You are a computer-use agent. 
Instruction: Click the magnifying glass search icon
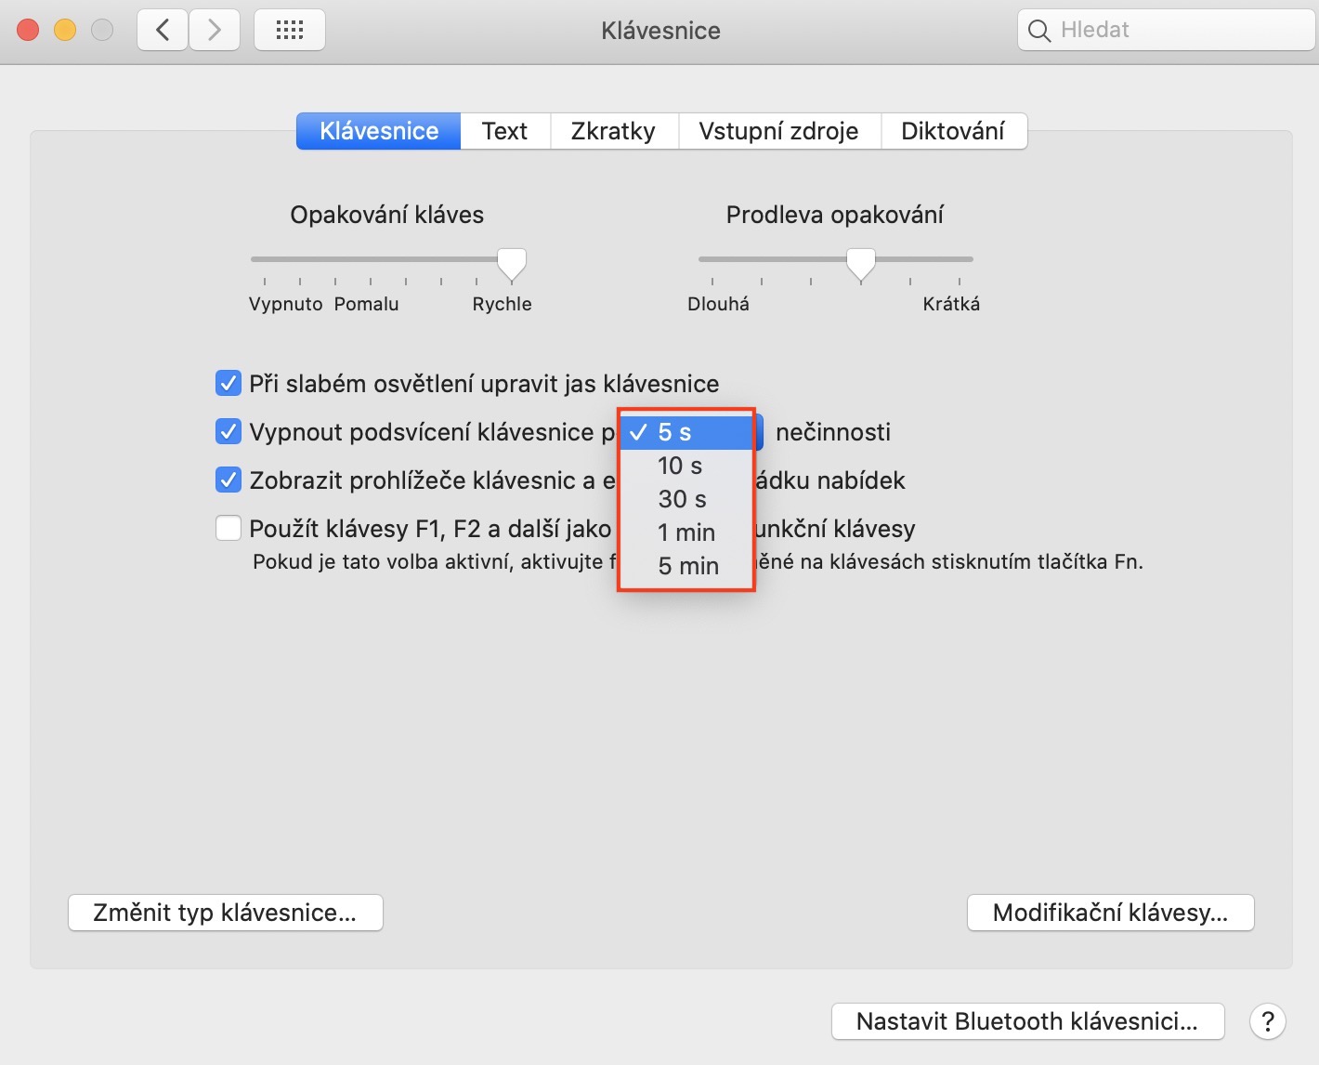(1039, 31)
